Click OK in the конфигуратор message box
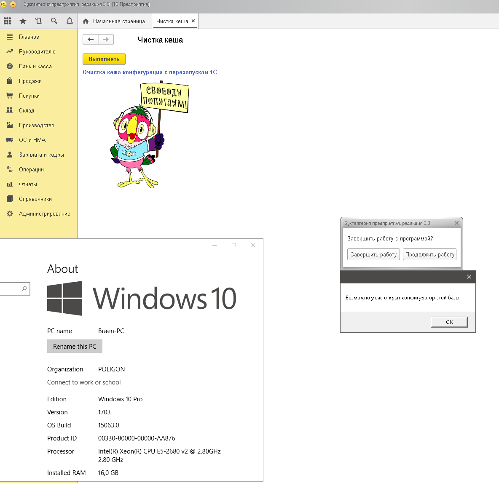This screenshot has width=499, height=483. click(449, 322)
